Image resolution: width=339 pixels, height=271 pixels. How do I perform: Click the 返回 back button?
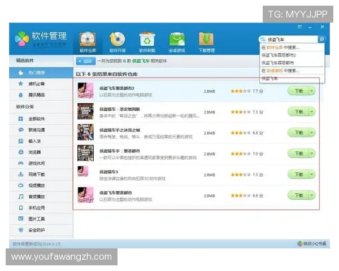pyautogui.click(x=86, y=61)
